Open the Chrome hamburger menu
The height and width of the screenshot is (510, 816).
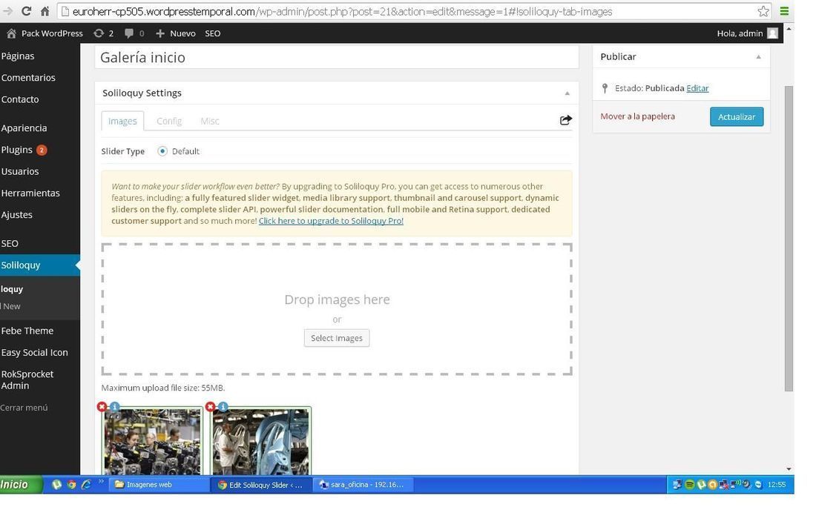click(x=784, y=11)
